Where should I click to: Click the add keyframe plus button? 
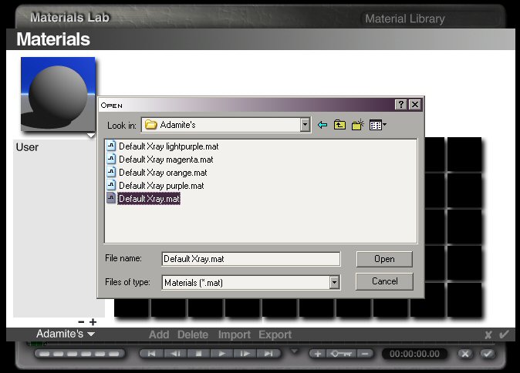coord(317,354)
